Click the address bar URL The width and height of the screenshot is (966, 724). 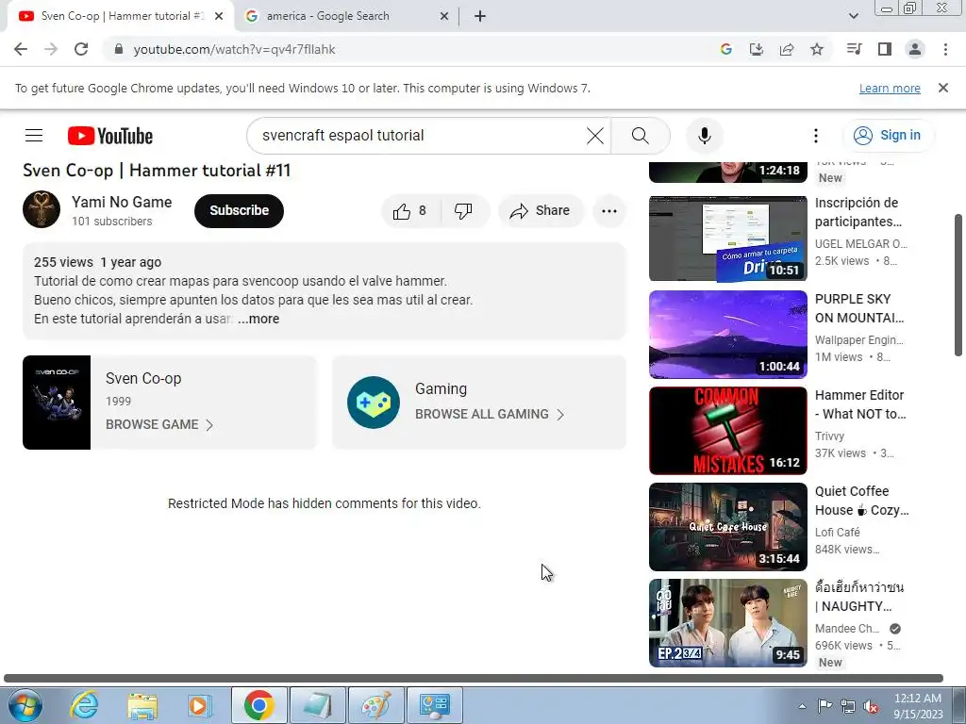click(234, 49)
